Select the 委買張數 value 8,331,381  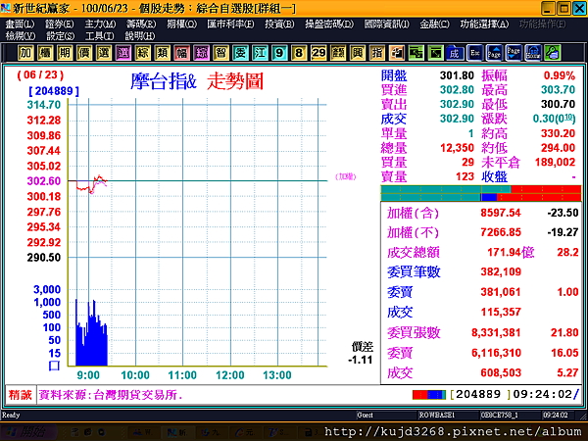tap(496, 332)
